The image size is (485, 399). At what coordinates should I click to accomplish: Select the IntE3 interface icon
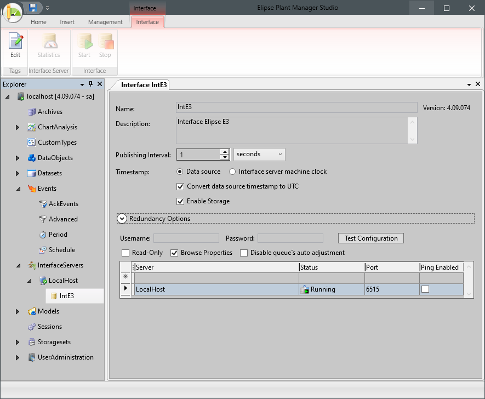54,296
